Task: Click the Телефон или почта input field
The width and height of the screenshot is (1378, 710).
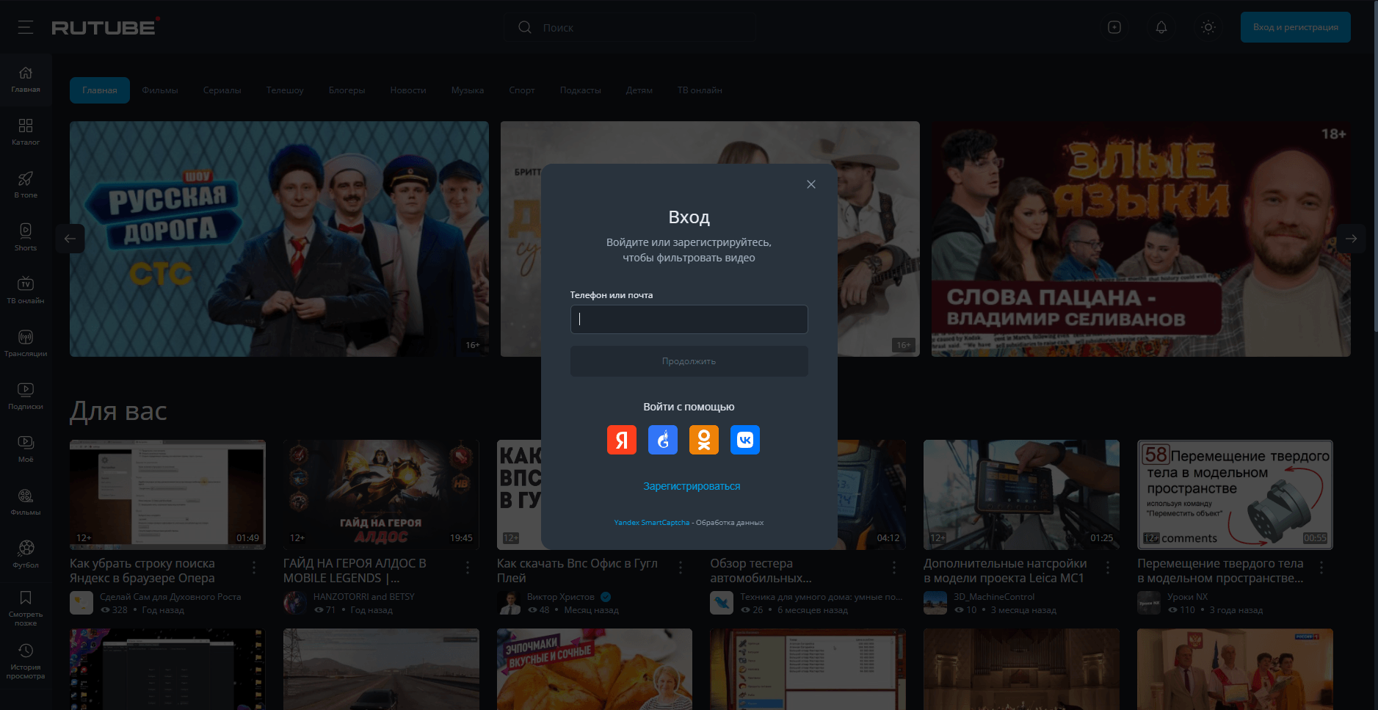Action: 689,319
